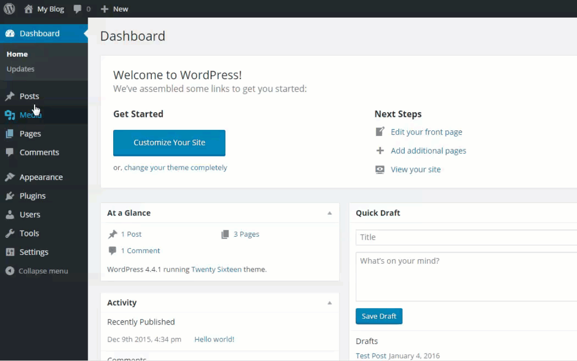Image resolution: width=577 pixels, height=361 pixels.
Task: Click the Plugins plug icon
Action: [x=10, y=196]
